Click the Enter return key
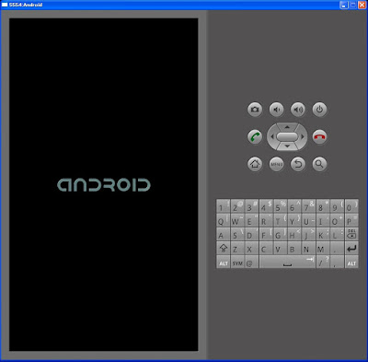 click(351, 248)
